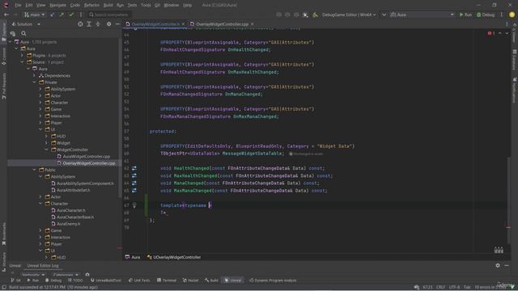Viewport: 518px width, 291px height.
Task: Click the Unreal log Verbosity dropdown
Action: (33, 275)
